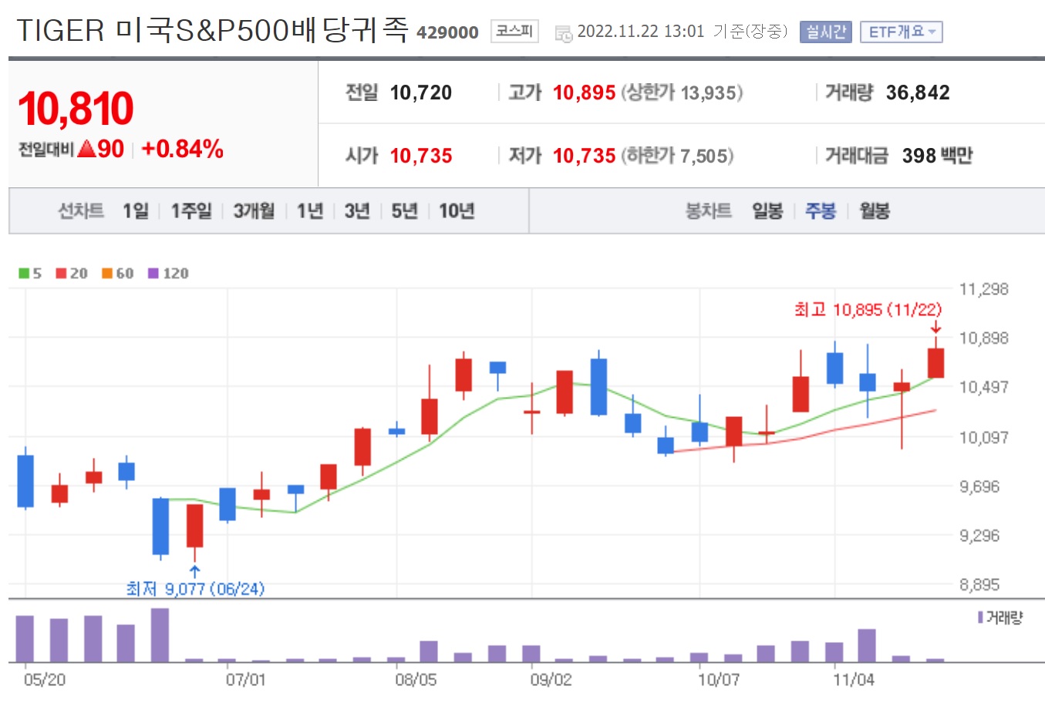Screen dimensions: 1045x713
Task: Click the 실시간 button
Action: pos(825,32)
